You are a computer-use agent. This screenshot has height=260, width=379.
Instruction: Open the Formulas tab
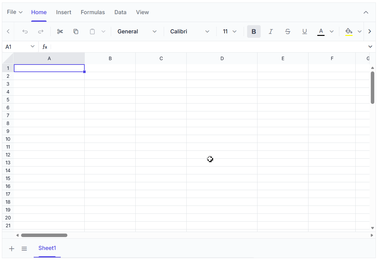(x=93, y=12)
